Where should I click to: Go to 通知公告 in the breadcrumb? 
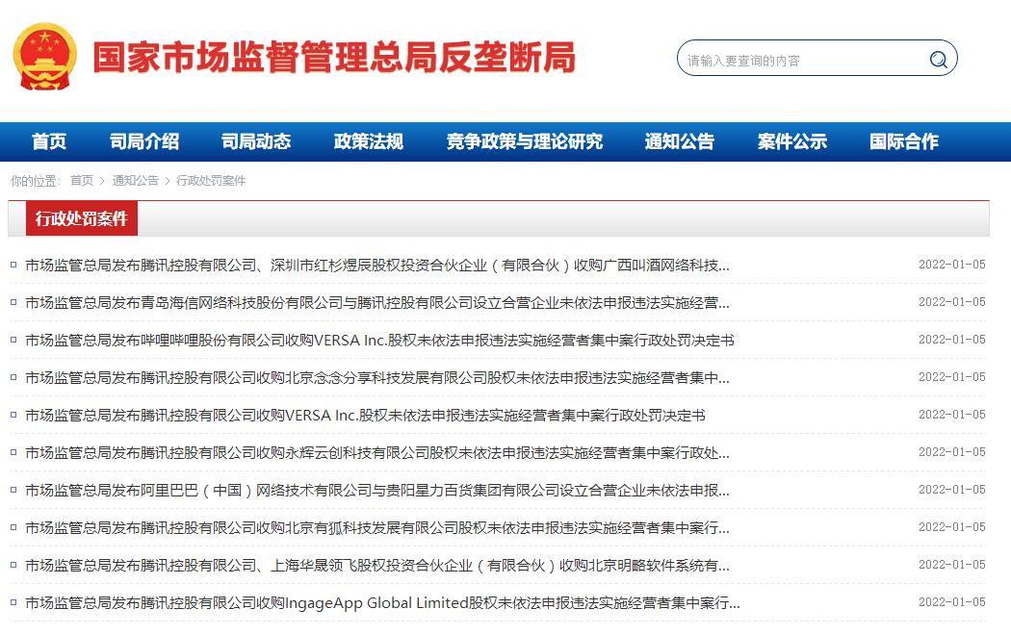point(136,180)
